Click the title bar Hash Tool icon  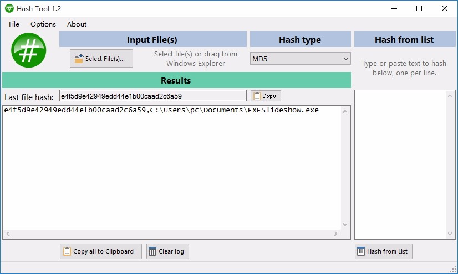click(x=9, y=8)
